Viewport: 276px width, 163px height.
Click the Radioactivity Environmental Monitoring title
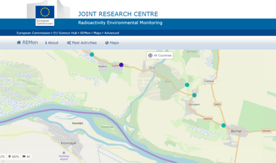point(120,23)
